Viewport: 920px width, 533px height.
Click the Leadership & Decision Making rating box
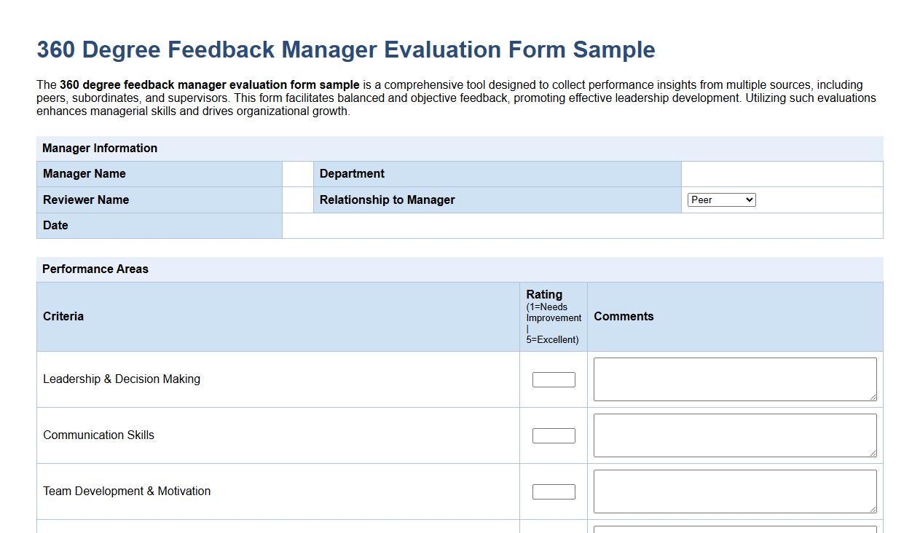click(553, 379)
